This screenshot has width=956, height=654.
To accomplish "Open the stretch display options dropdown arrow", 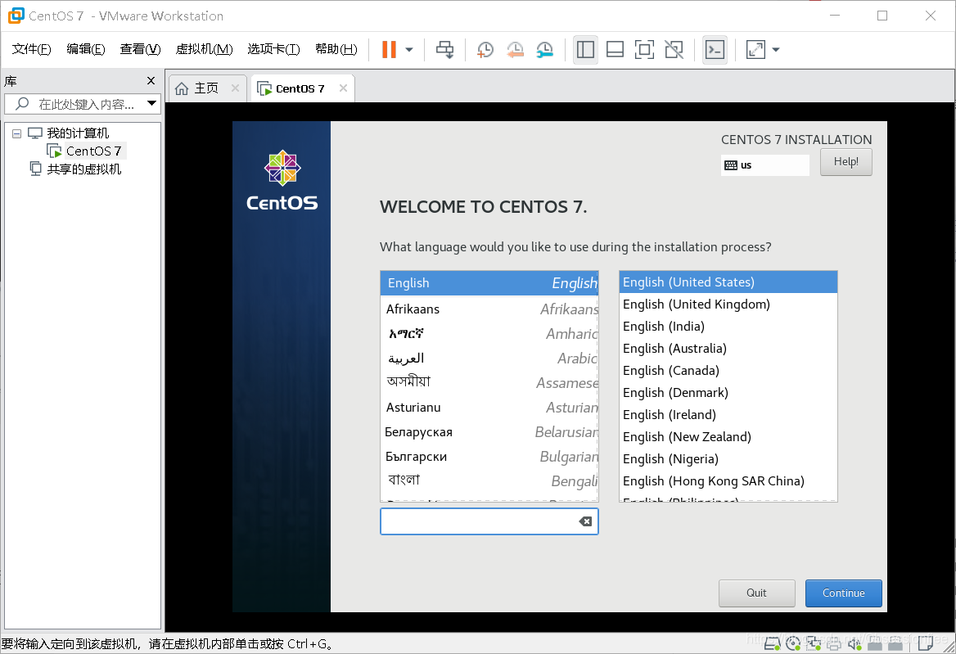I will click(776, 49).
